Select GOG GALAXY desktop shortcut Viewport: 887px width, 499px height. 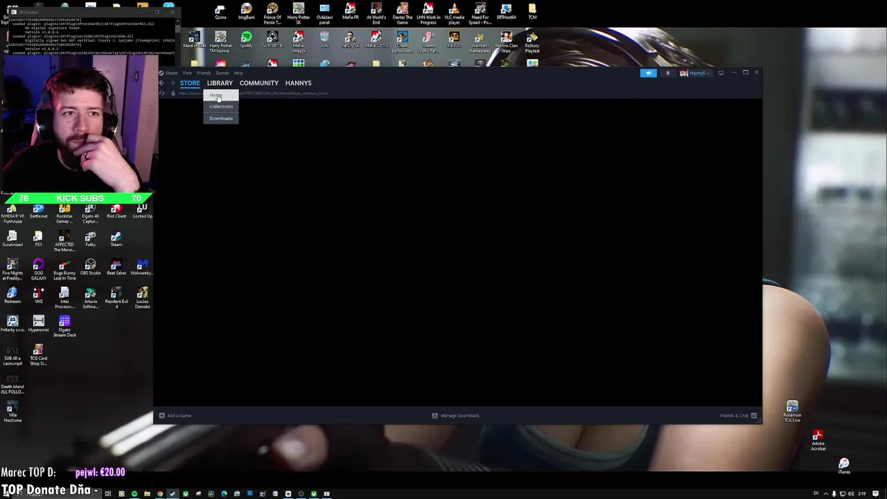click(x=38, y=270)
